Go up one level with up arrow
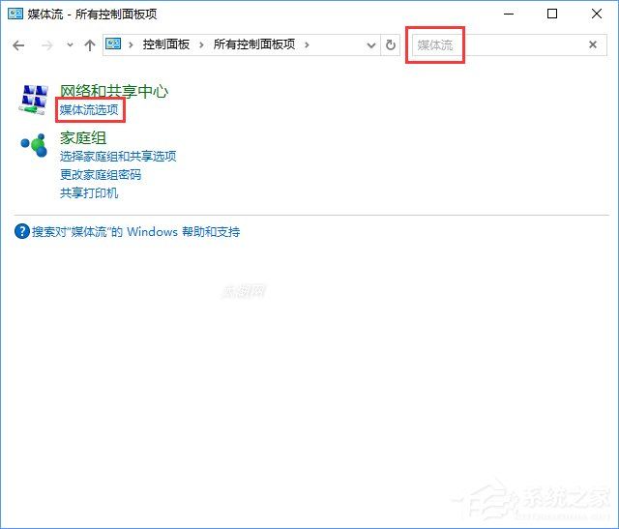This screenshot has width=619, height=529. click(x=90, y=45)
